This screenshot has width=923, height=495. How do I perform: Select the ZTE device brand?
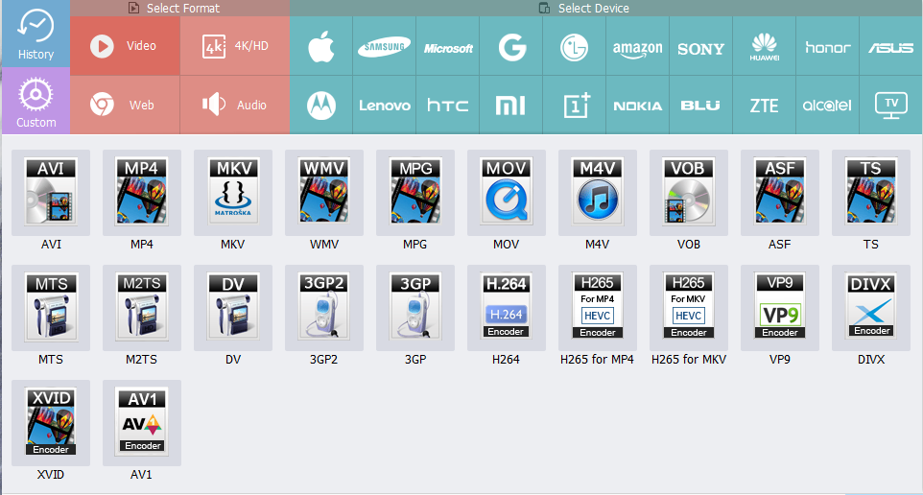tap(764, 105)
